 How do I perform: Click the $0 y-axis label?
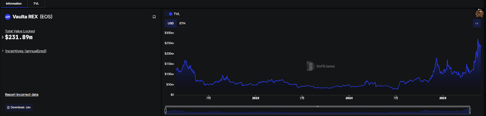(x=172, y=95)
